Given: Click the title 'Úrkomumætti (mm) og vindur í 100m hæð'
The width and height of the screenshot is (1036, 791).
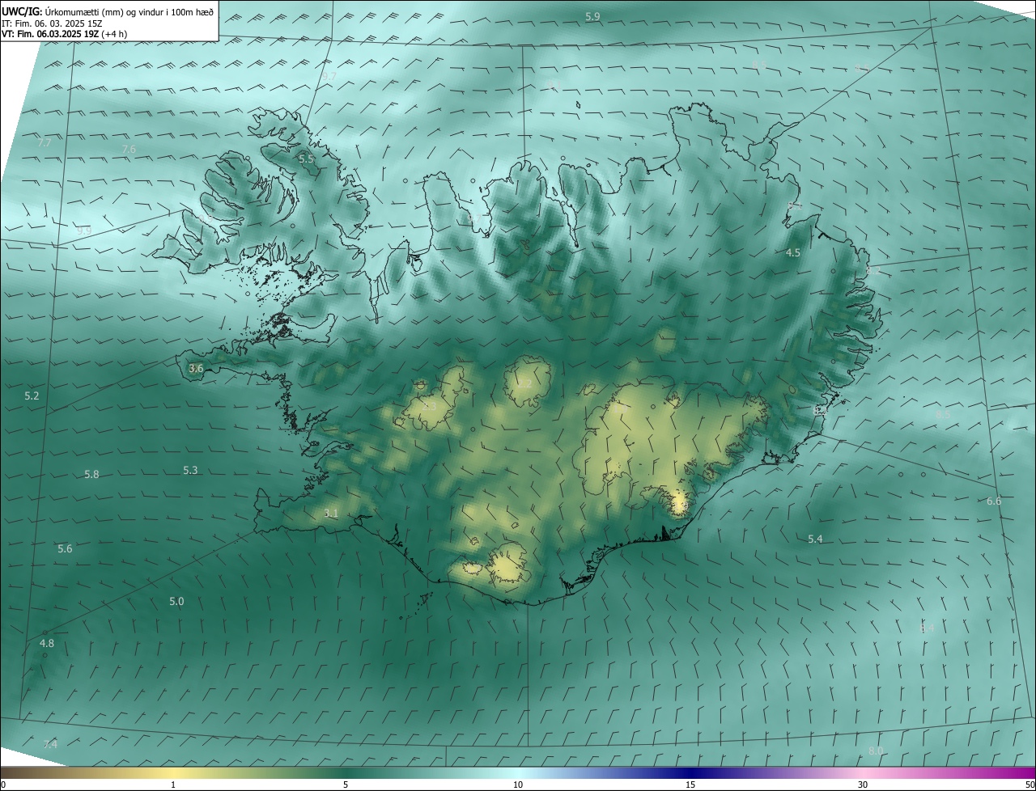Looking at the screenshot, I should [x=129, y=11].
